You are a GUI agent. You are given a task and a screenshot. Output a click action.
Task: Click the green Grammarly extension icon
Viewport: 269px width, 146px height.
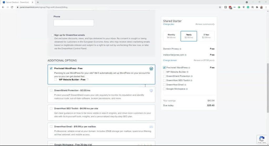[x=248, y=7]
